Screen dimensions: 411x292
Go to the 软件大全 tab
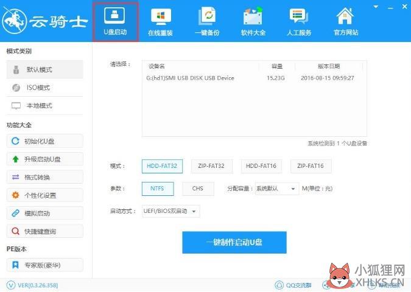[253, 23]
